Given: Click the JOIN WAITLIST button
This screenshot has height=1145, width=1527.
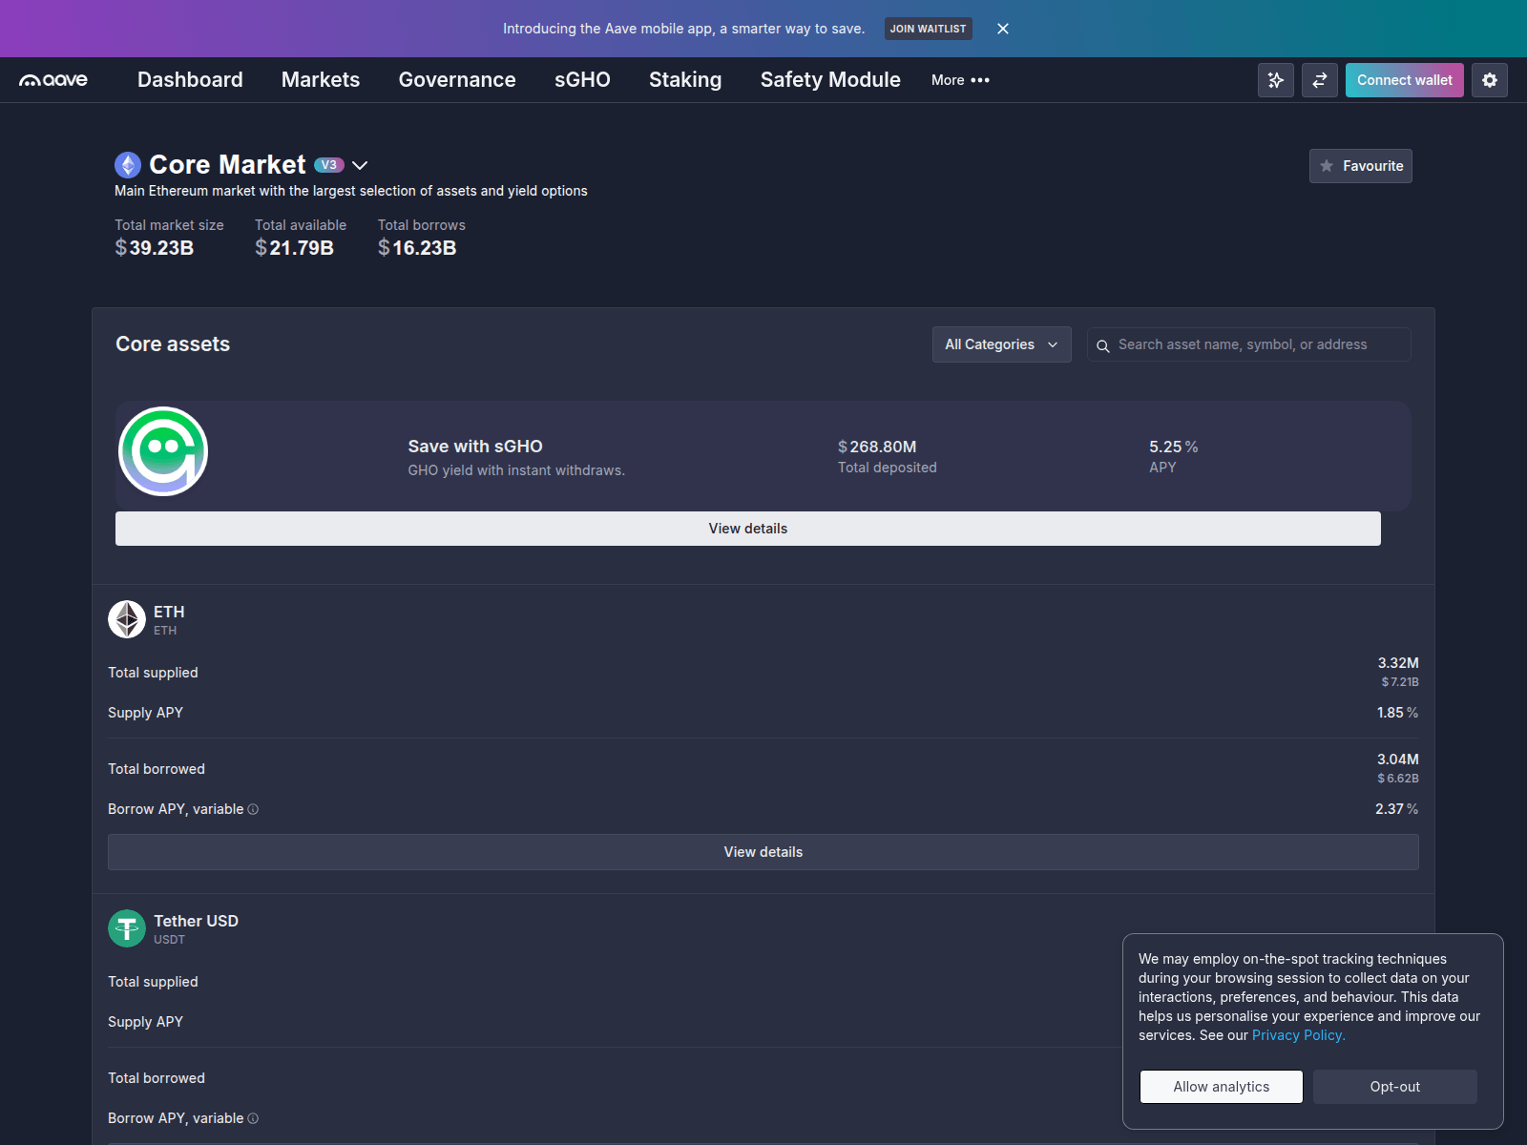Looking at the screenshot, I should 929,29.
